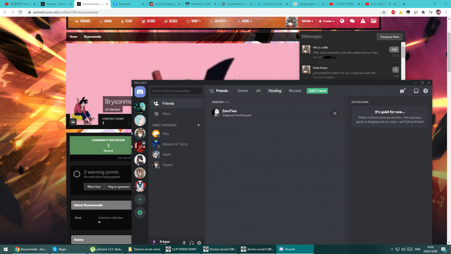Open direct message with Seshi
Image resolution: width=451 pixels, height=254 pixels.
click(x=176, y=154)
